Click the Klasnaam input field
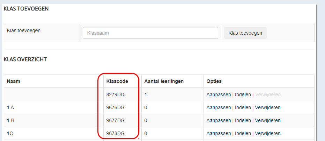This screenshot has width=325, height=141. (150, 33)
